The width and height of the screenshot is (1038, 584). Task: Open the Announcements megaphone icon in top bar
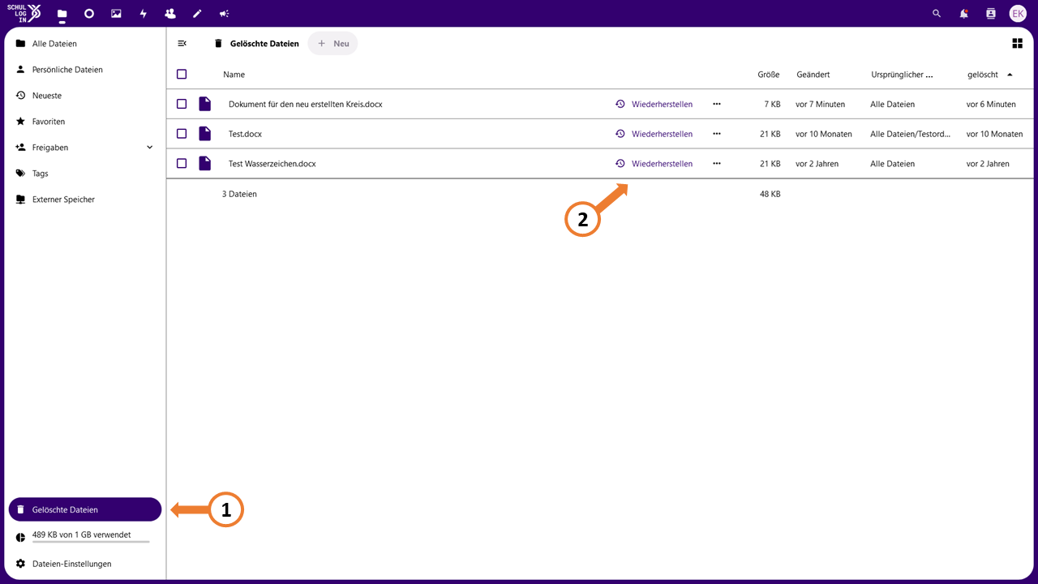[x=224, y=14]
